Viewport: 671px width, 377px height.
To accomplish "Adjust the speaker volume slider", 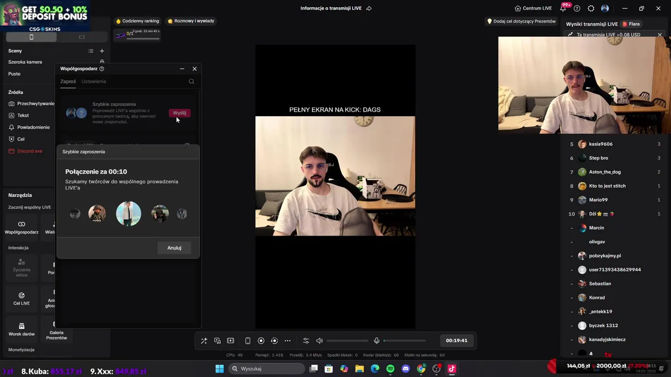I will click(x=347, y=341).
